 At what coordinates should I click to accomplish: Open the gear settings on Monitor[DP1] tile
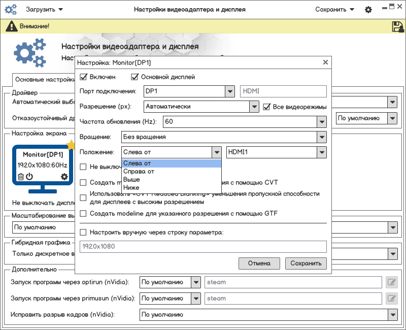click(x=64, y=177)
